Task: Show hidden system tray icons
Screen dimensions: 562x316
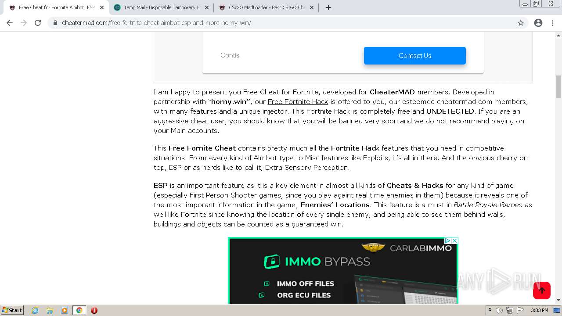Action: tap(490, 310)
